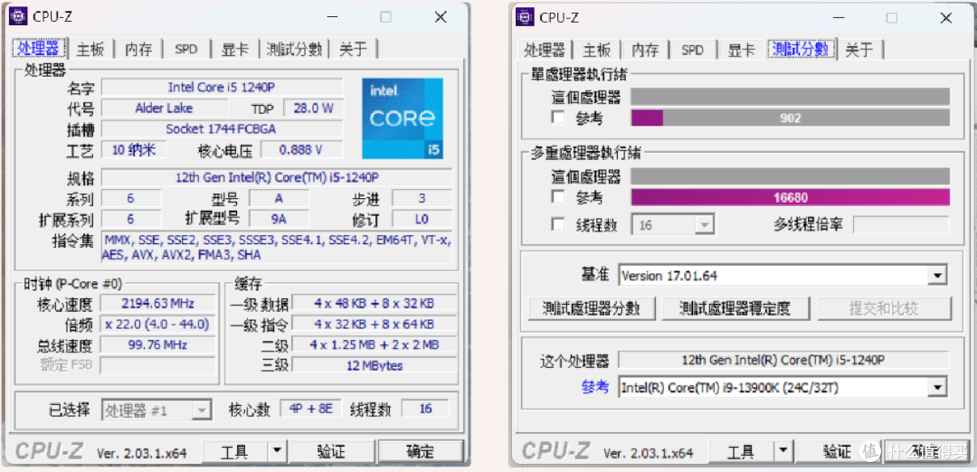Click the 測試處理器分數 button
This screenshot has height=472, width=977.
coord(591,308)
